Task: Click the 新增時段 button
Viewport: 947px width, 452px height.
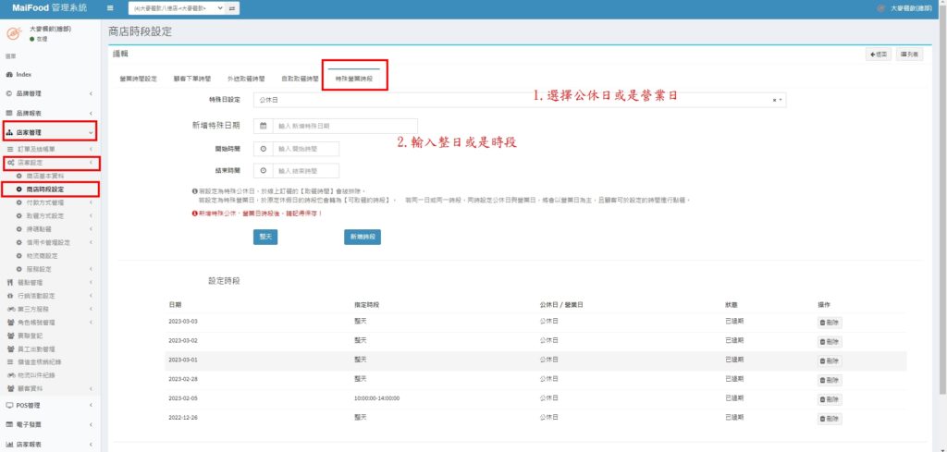Action: point(362,237)
